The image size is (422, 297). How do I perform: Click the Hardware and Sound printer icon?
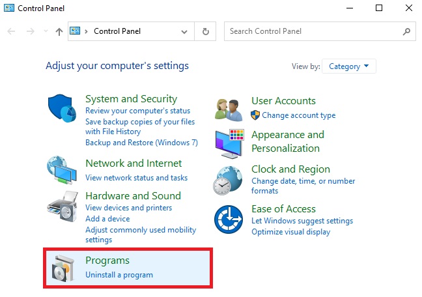63,207
